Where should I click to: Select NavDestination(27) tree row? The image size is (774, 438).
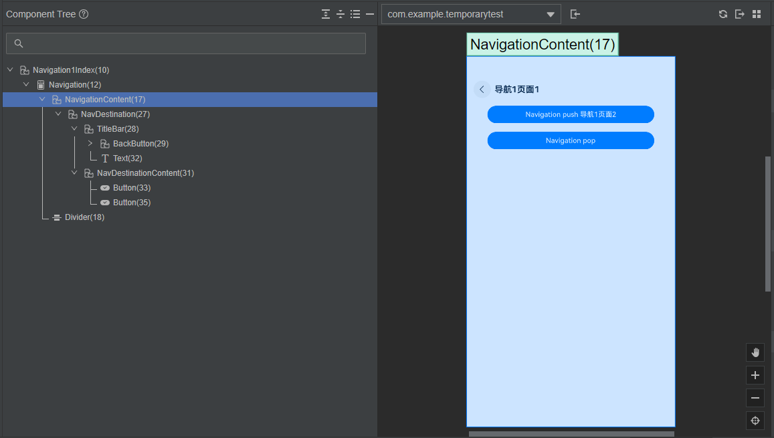pos(190,114)
